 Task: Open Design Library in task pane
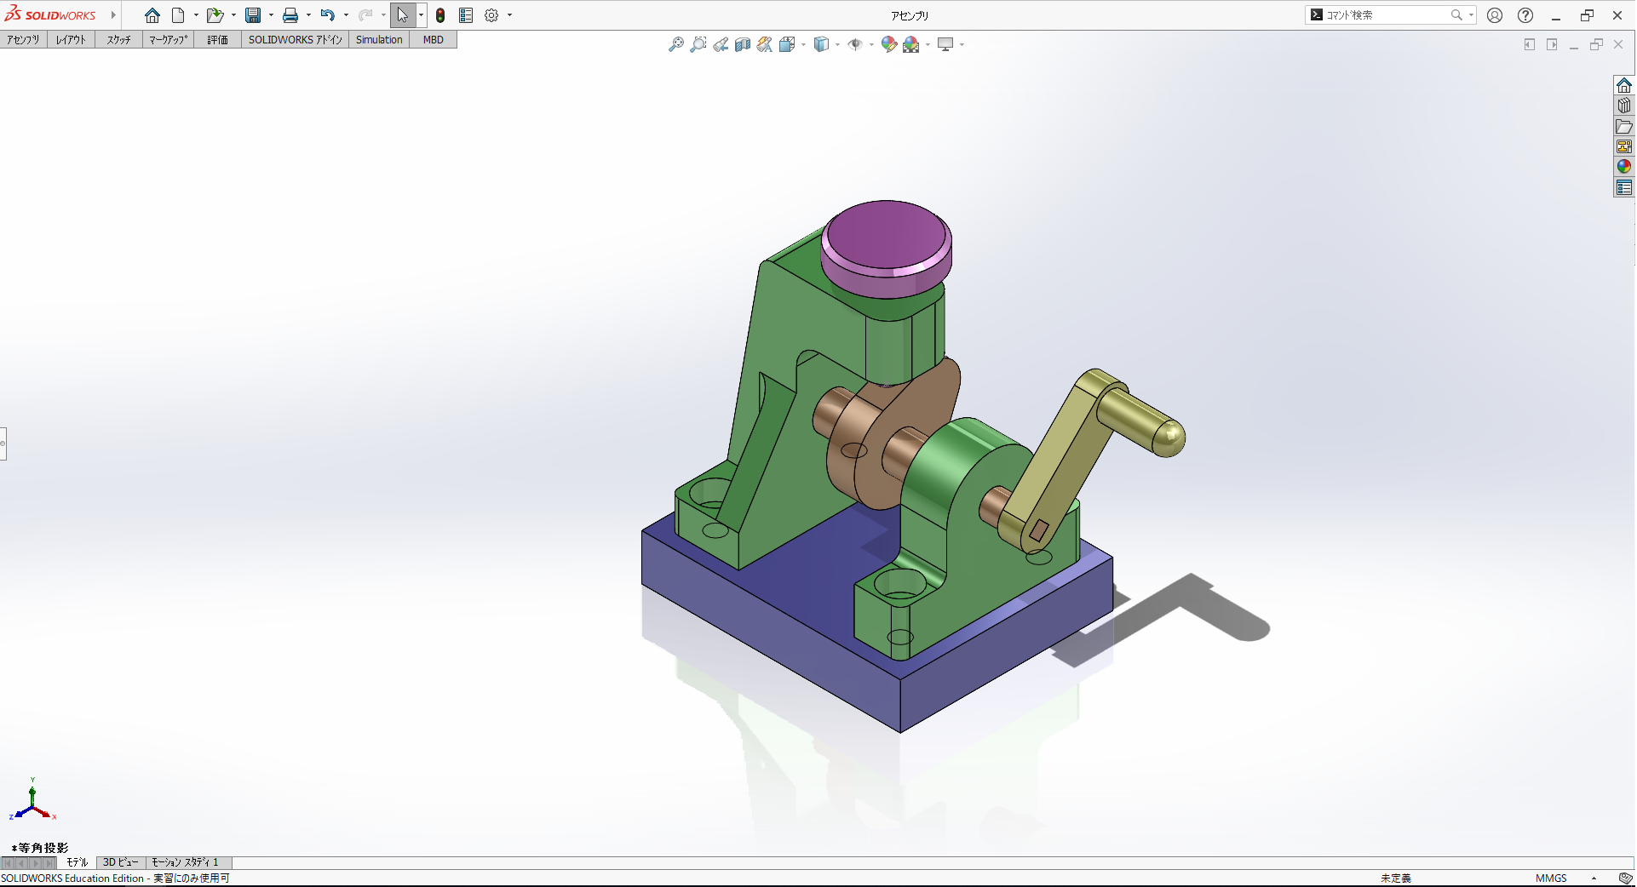[1624, 106]
